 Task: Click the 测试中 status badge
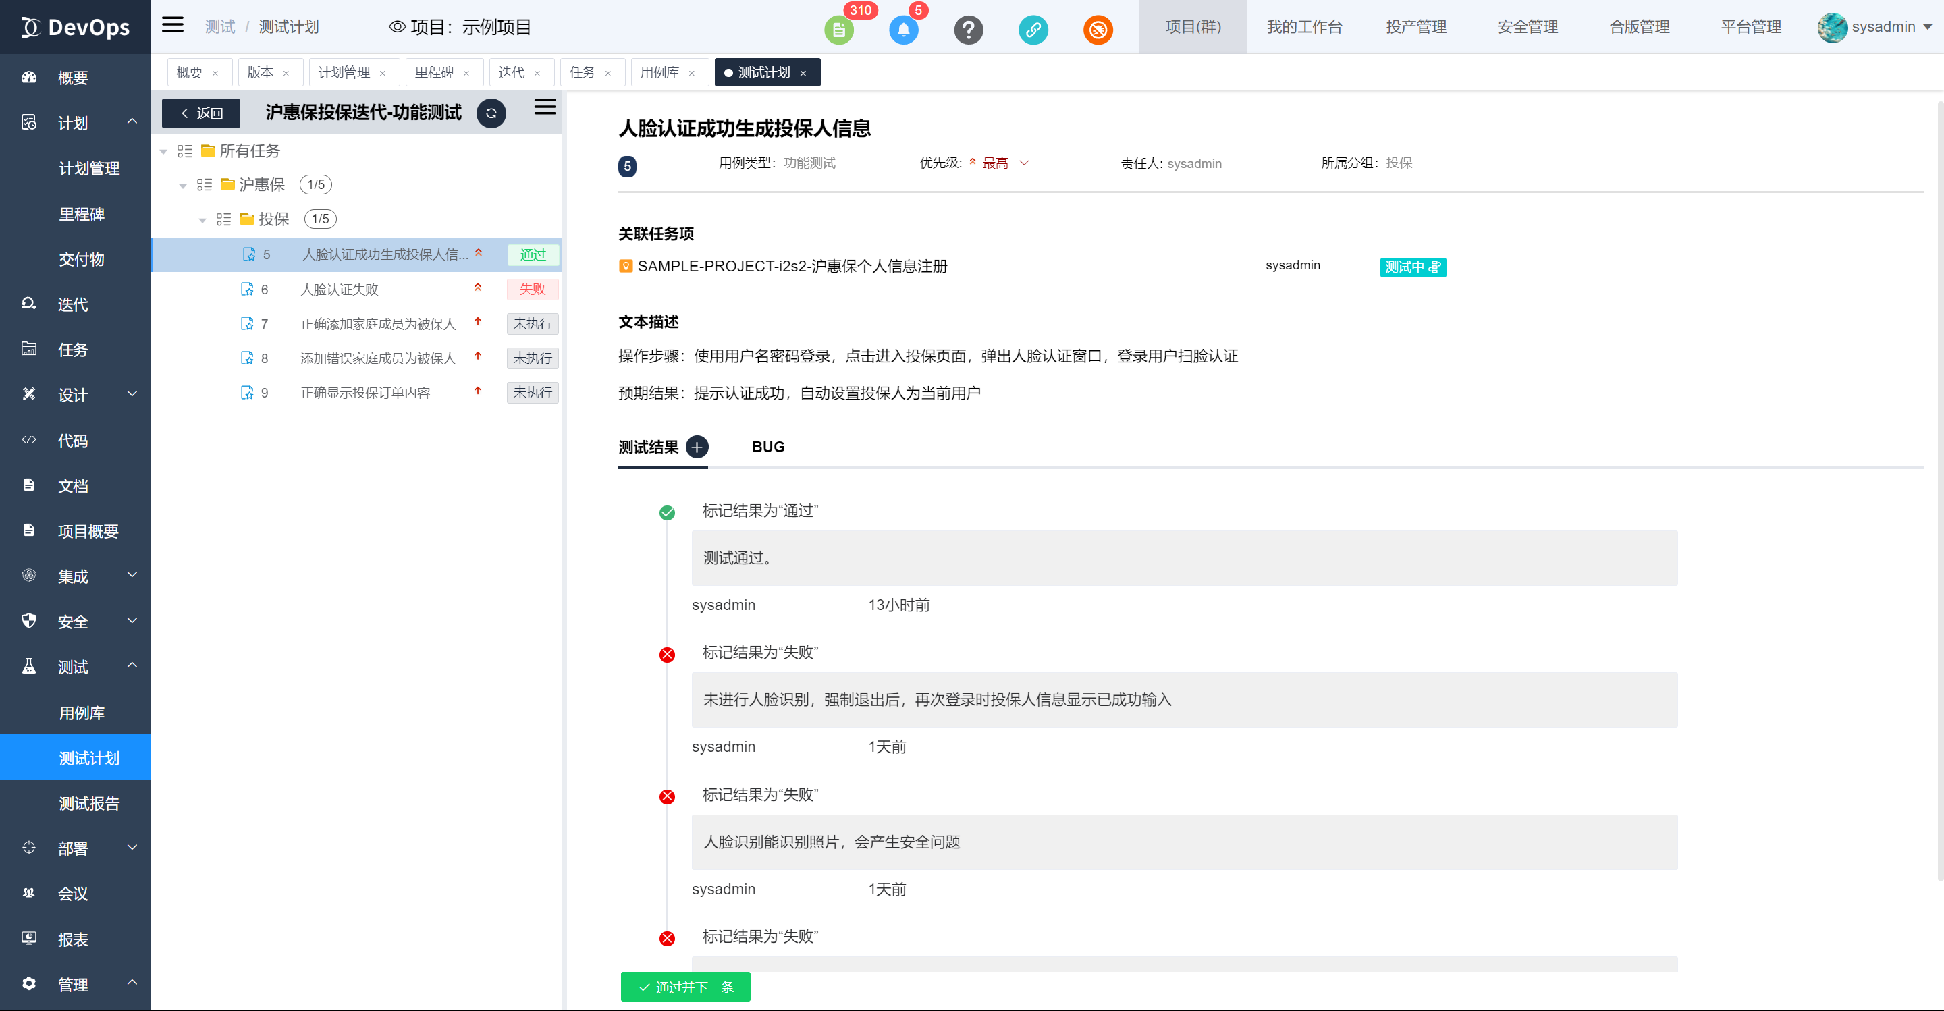click(x=1413, y=267)
